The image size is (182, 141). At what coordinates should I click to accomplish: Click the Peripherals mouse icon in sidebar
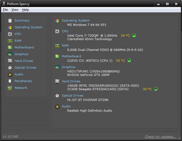(x=10, y=81)
